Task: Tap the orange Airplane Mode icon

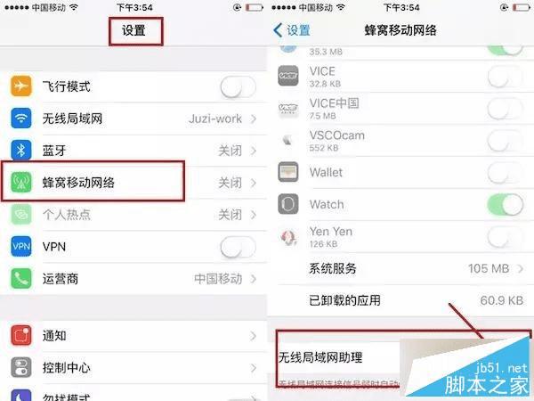Action: point(21,86)
